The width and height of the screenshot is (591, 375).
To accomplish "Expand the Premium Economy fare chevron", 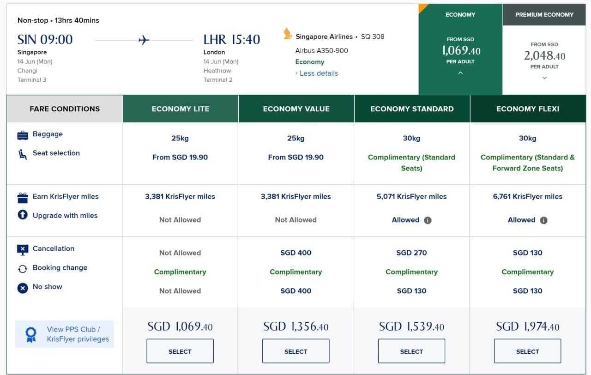I will tap(544, 78).
